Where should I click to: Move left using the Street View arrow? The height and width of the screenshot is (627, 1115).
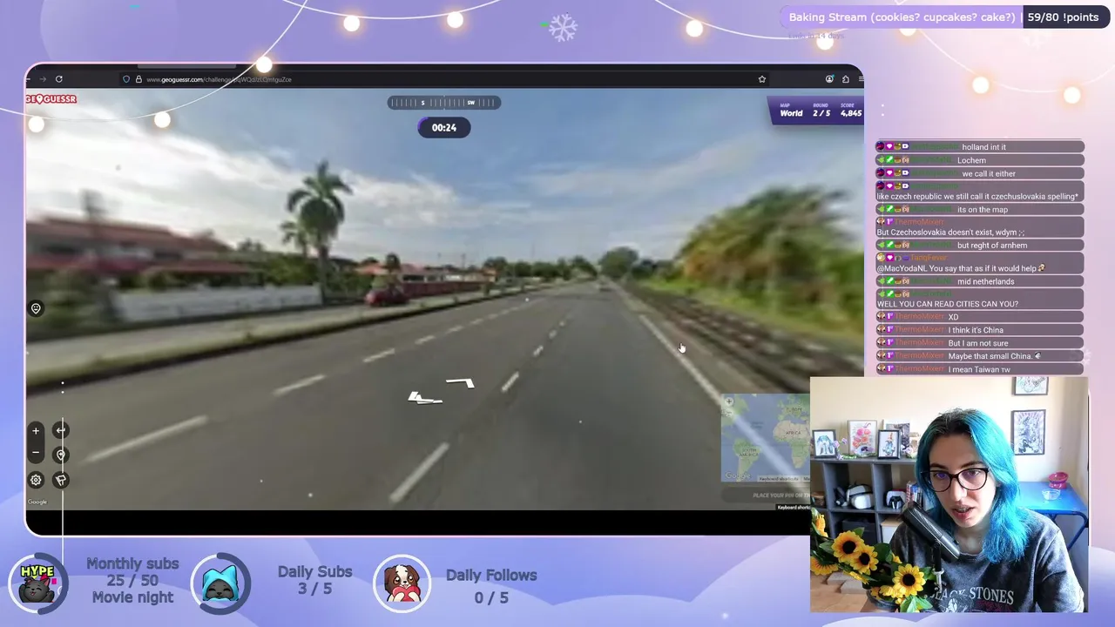point(424,398)
